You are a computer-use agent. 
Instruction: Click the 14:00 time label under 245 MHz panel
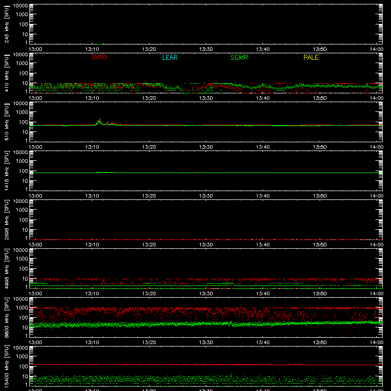click(x=376, y=49)
